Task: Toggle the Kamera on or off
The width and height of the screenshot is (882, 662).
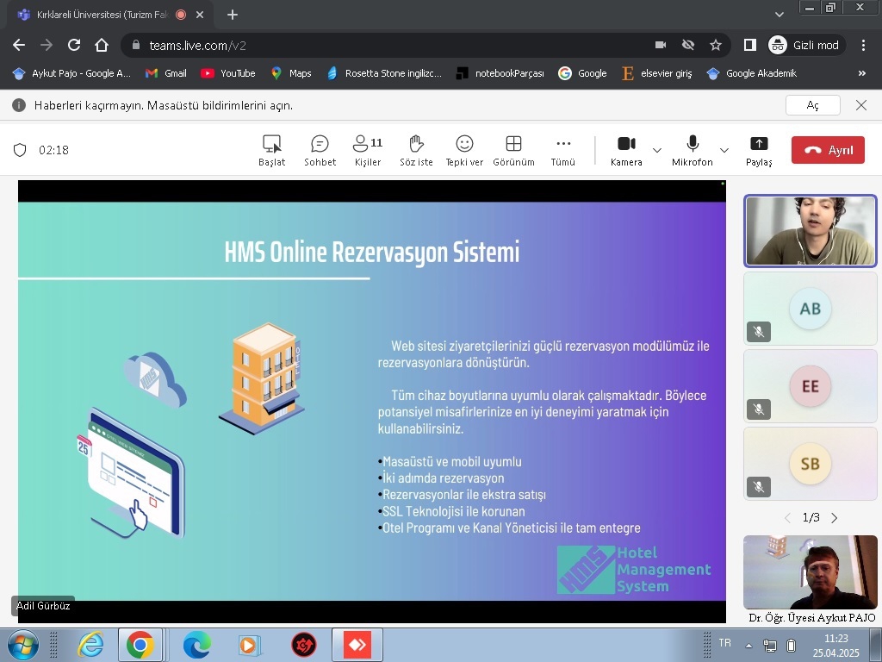Action: coord(626,150)
